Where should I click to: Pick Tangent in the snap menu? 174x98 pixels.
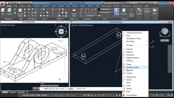tap(135, 73)
